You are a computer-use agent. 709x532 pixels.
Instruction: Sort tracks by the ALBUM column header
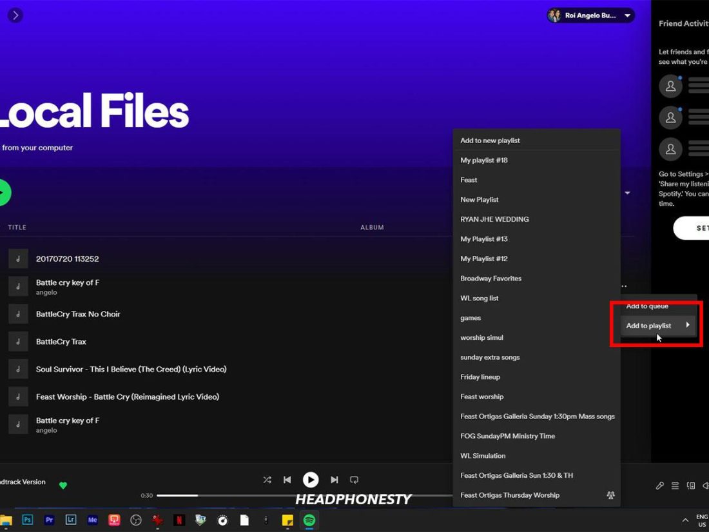coord(372,228)
